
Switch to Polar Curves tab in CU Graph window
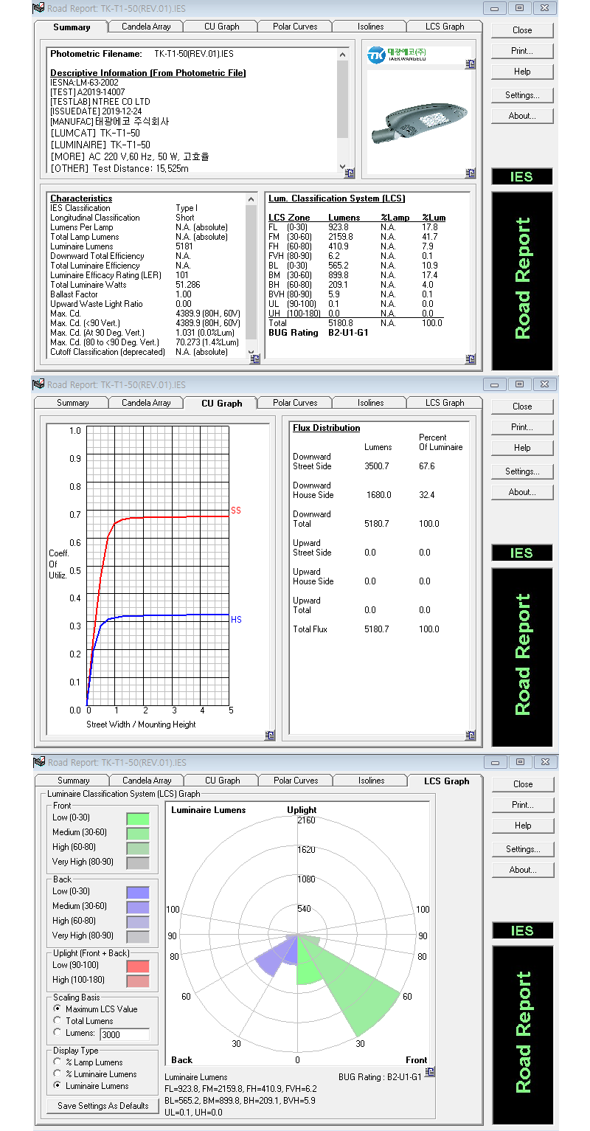pyautogui.click(x=295, y=403)
